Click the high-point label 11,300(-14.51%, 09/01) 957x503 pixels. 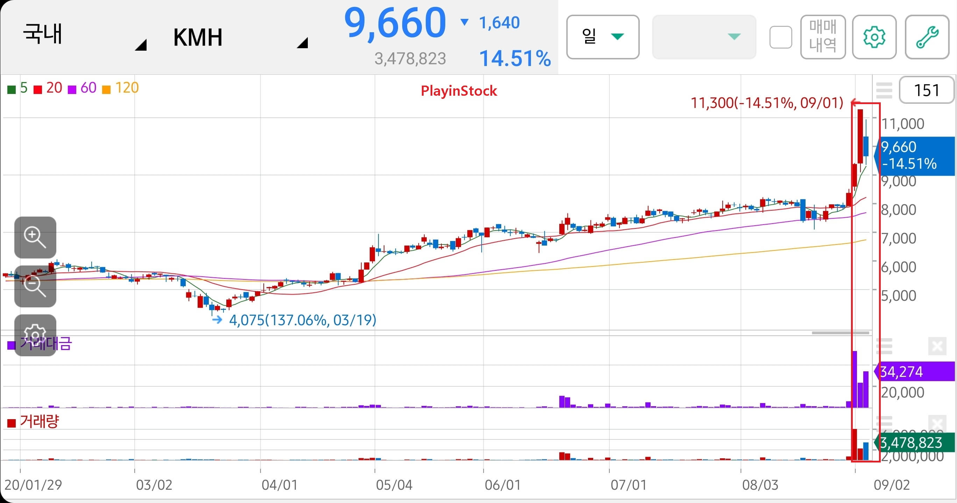(767, 103)
